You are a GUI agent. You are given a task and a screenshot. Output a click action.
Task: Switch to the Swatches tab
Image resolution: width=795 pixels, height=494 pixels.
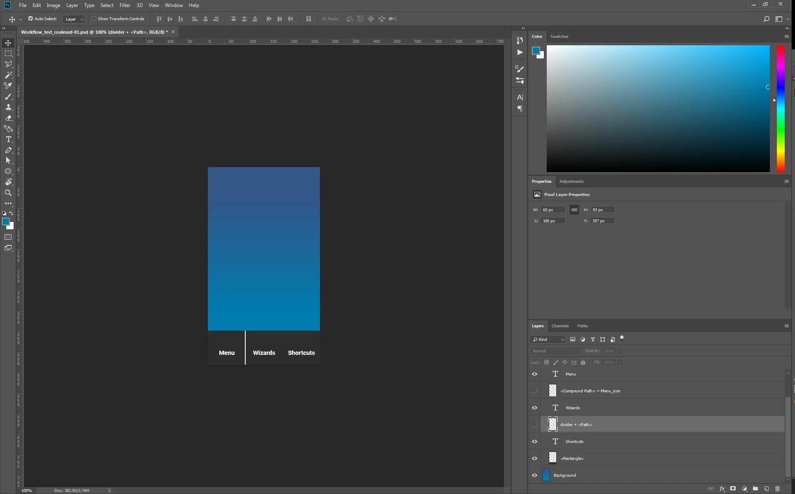point(559,36)
